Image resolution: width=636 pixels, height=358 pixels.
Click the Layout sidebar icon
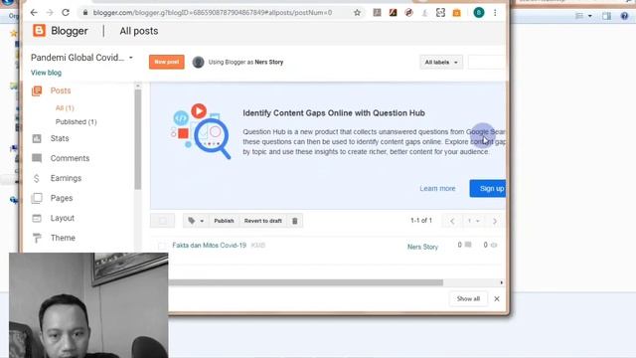pos(37,218)
